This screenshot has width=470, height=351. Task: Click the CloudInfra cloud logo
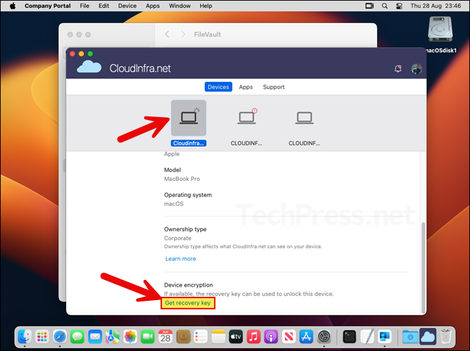click(89, 67)
